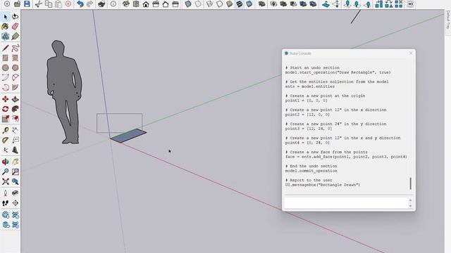Image resolution: width=451 pixels, height=253 pixels.
Task: Copy selection from the toolbar
Action: coord(49,4)
